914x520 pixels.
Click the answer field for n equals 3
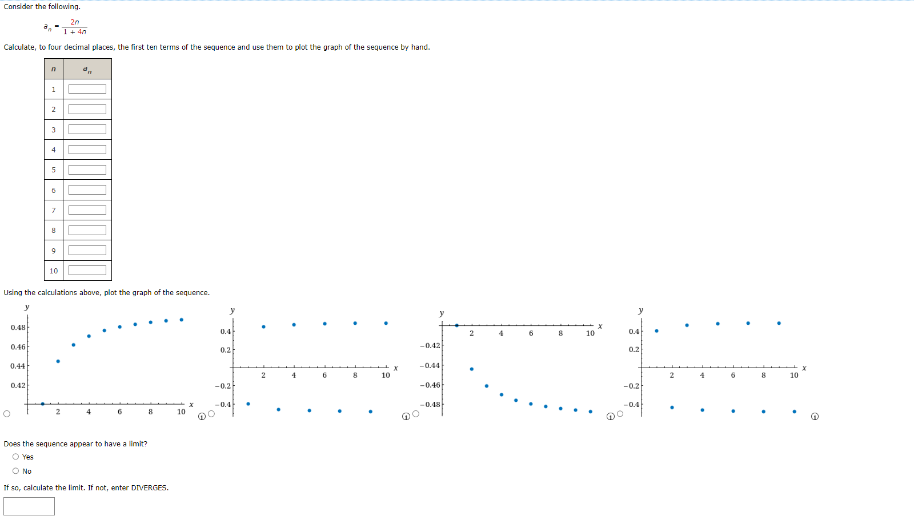(x=87, y=129)
